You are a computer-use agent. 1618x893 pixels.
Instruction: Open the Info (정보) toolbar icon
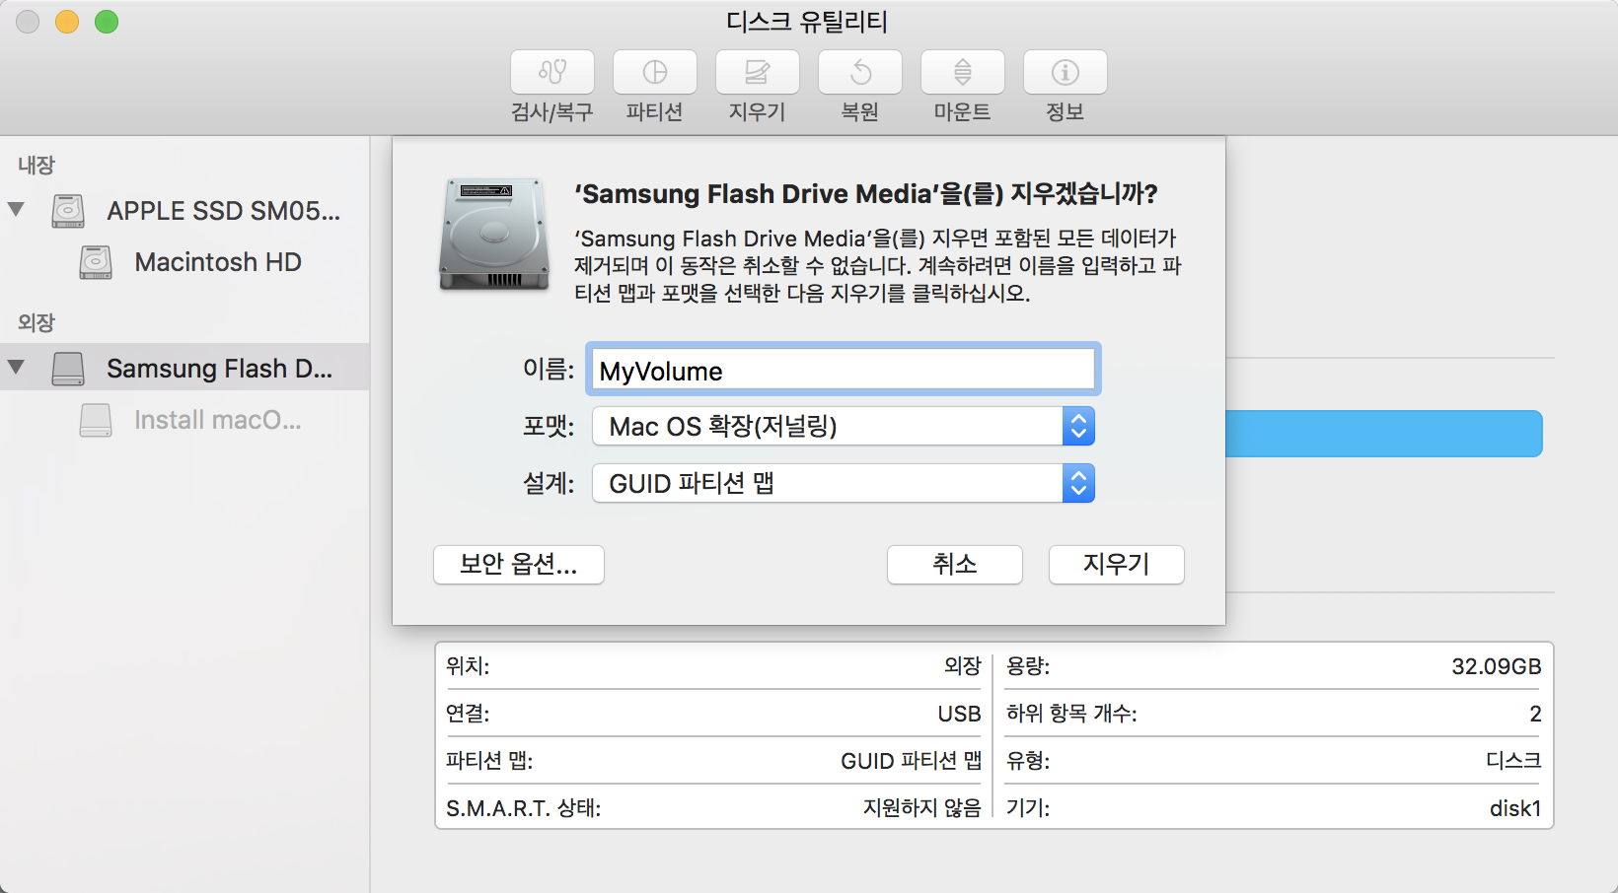[1066, 72]
